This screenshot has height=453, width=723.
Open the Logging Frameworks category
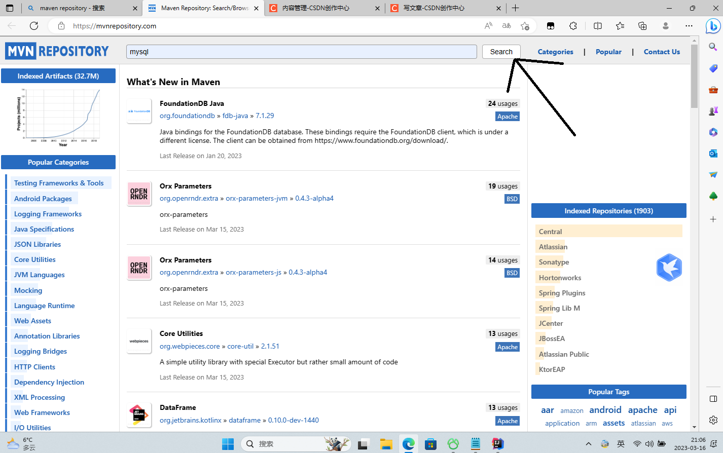(48, 214)
